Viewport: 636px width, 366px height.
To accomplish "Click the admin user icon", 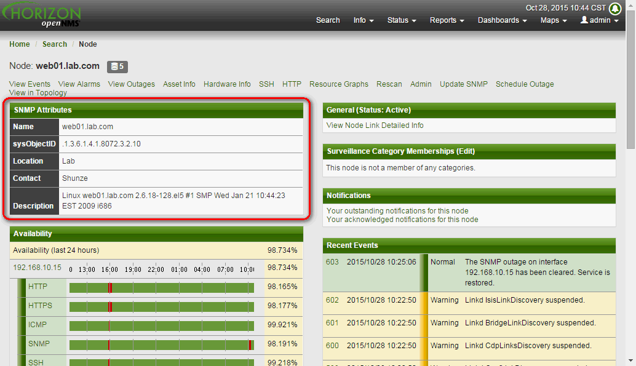I will (x=584, y=20).
